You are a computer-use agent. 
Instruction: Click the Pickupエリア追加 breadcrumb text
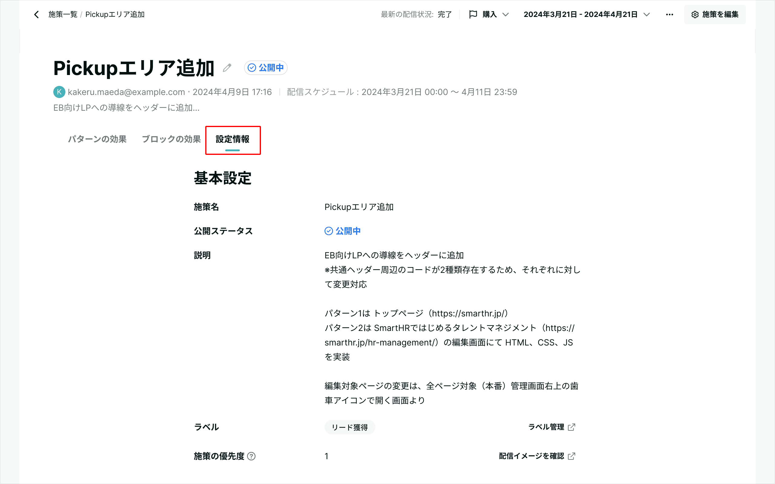pos(115,15)
